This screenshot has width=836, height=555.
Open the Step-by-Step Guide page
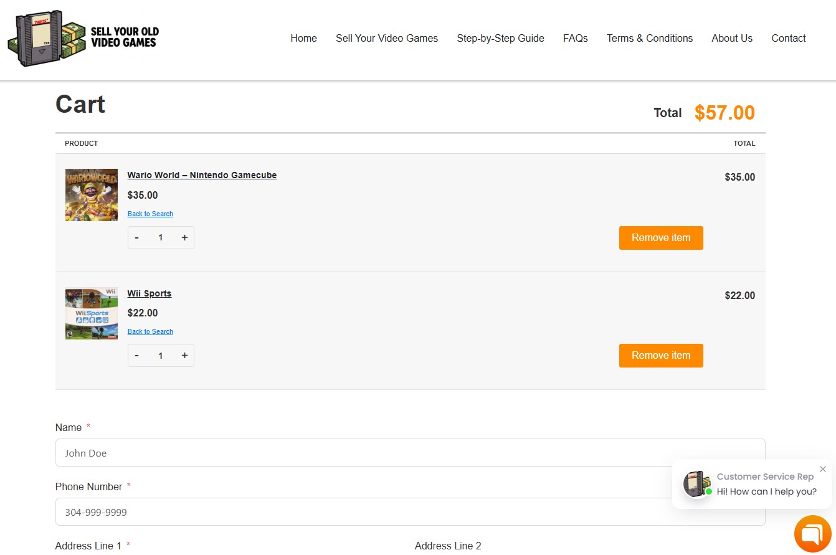(x=500, y=38)
